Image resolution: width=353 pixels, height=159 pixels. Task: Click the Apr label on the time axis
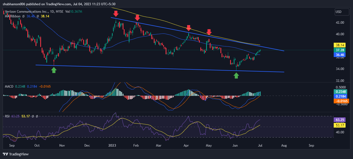186,145
